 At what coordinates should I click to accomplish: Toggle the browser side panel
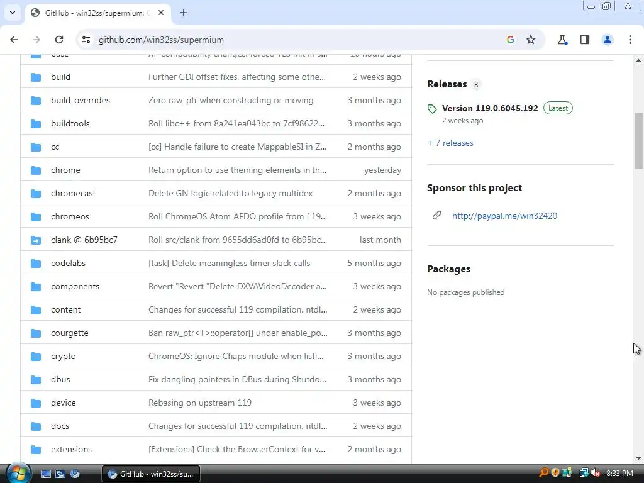585,40
